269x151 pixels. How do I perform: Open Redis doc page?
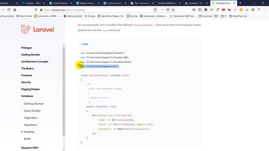tap(27, 139)
